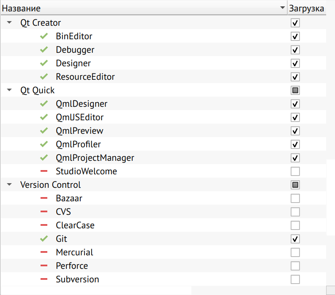Click green check icon beside QmlProjectManager

pyautogui.click(x=44, y=157)
